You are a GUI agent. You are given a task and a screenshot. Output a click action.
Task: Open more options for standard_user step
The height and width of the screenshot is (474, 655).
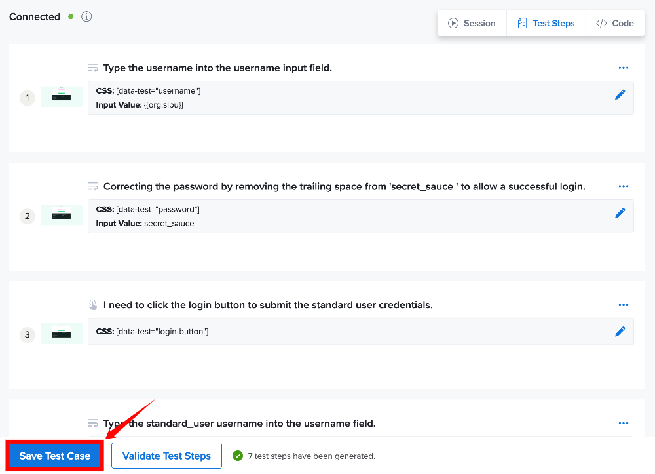tap(624, 423)
